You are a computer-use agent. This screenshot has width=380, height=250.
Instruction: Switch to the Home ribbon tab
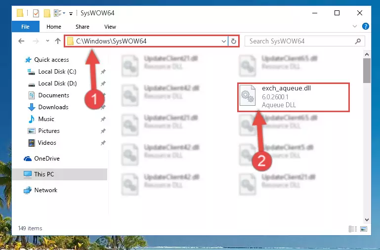54,27
